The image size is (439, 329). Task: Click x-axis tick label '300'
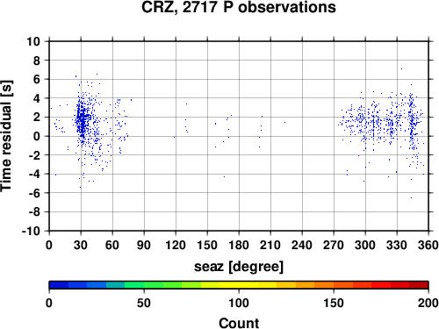(x=365, y=245)
